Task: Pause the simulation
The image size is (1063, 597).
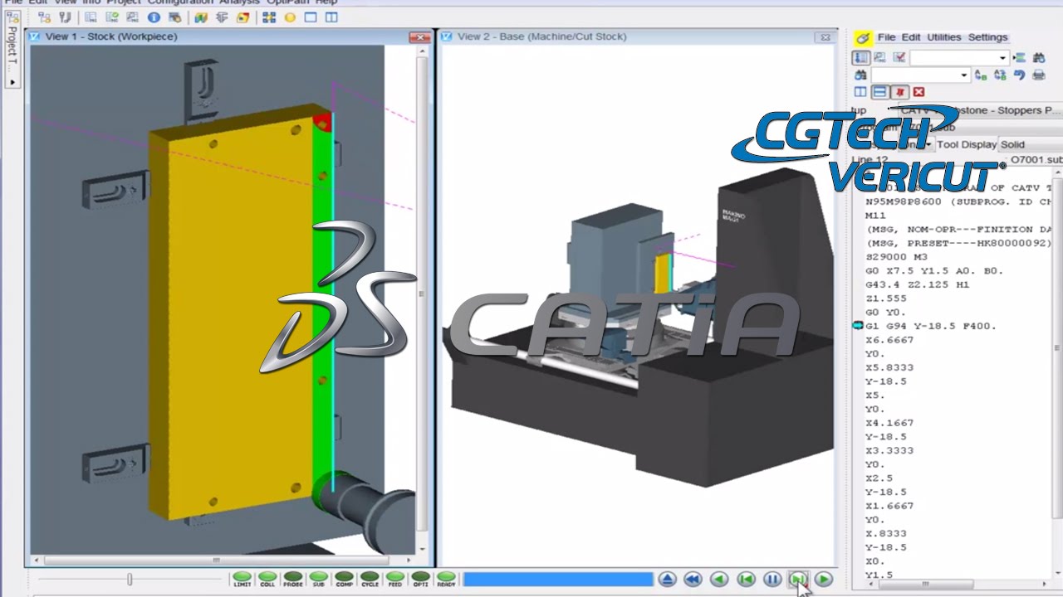Action: tap(772, 580)
